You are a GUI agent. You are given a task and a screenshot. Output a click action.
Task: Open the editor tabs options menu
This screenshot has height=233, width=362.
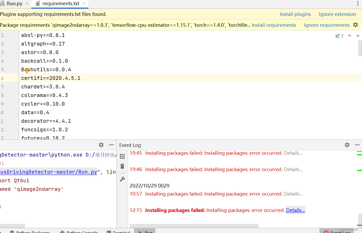click(358, 4)
